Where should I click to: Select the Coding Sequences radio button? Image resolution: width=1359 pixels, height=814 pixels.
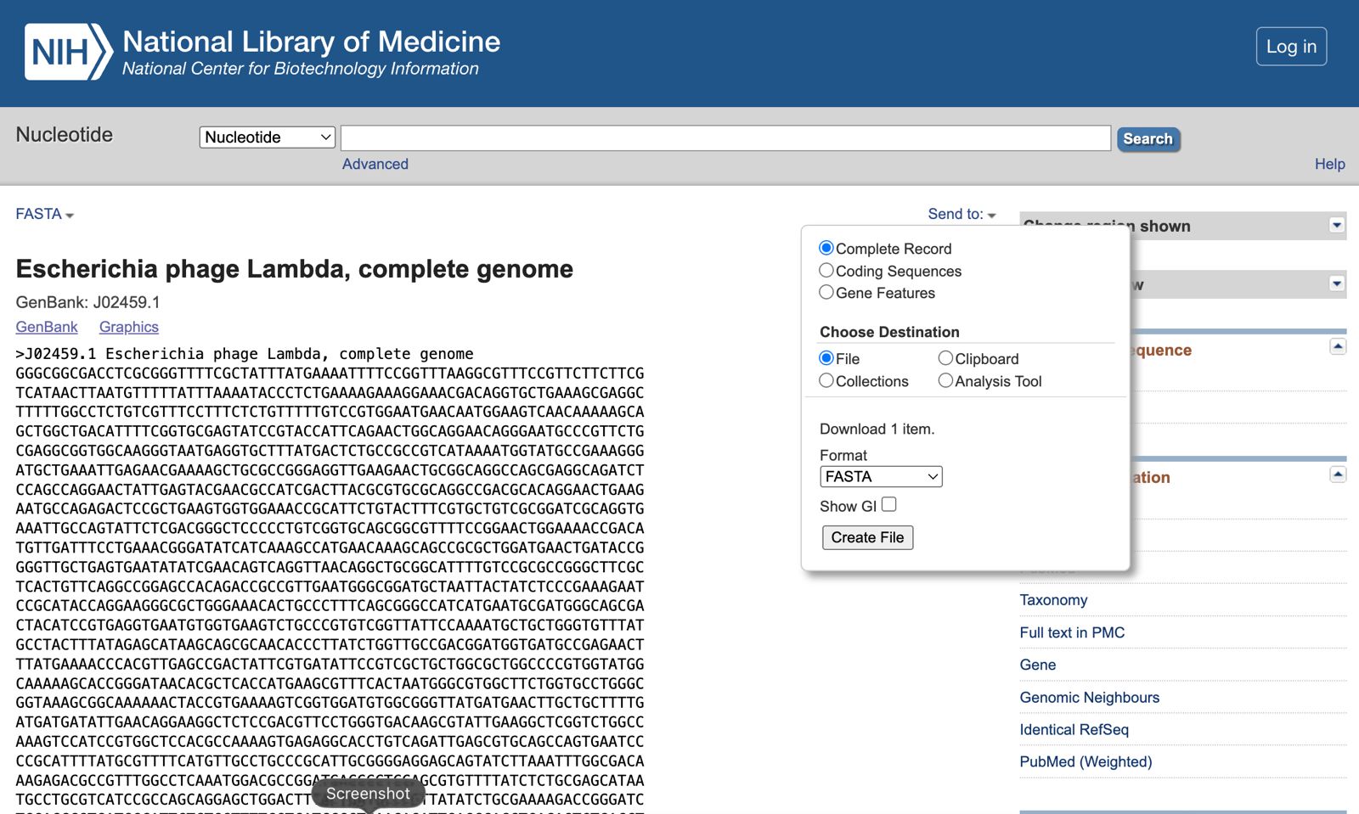pyautogui.click(x=826, y=271)
